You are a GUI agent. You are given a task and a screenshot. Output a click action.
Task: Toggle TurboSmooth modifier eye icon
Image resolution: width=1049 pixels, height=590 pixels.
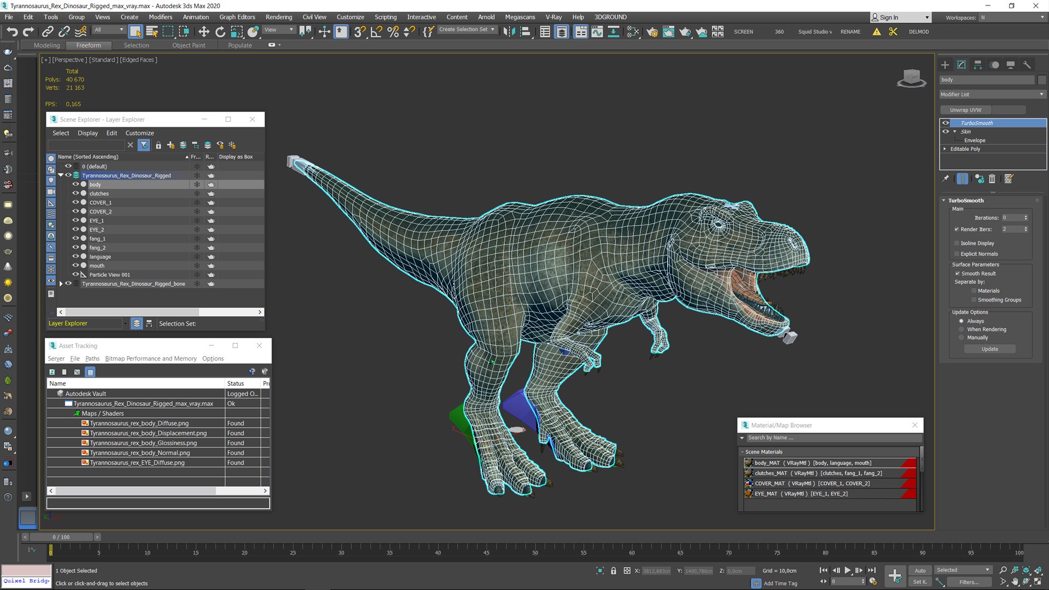(x=946, y=123)
